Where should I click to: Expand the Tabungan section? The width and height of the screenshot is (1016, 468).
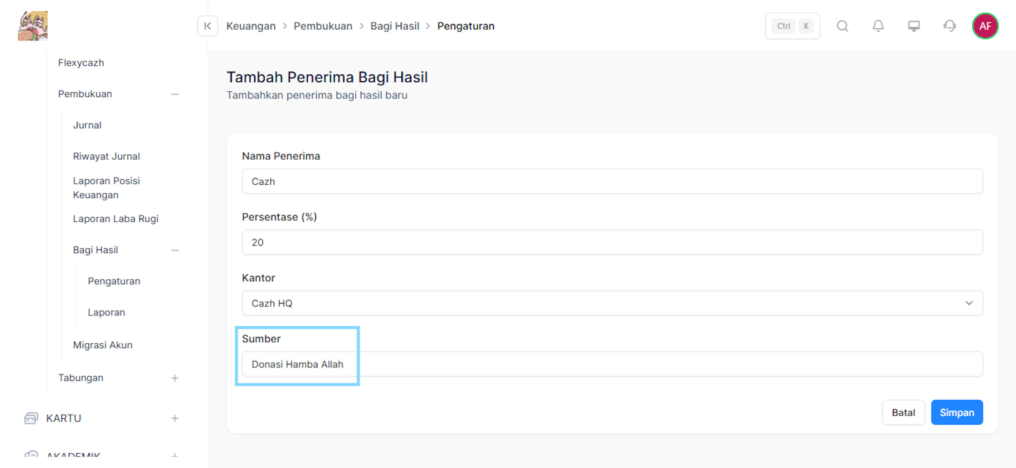175,378
